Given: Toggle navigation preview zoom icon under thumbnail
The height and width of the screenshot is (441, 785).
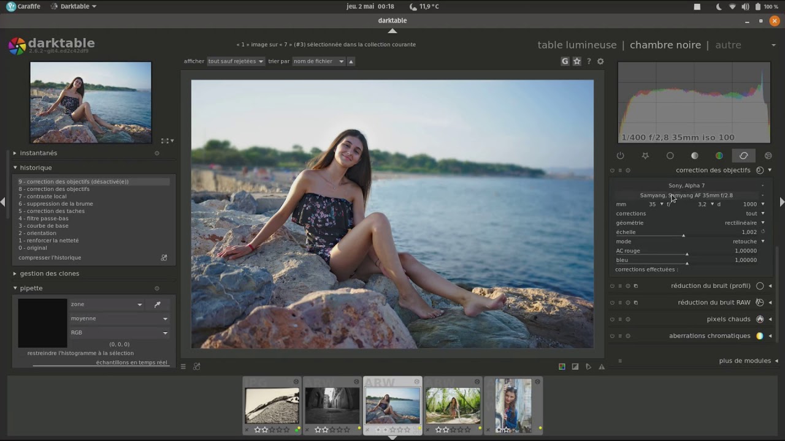Looking at the screenshot, I should (x=165, y=141).
